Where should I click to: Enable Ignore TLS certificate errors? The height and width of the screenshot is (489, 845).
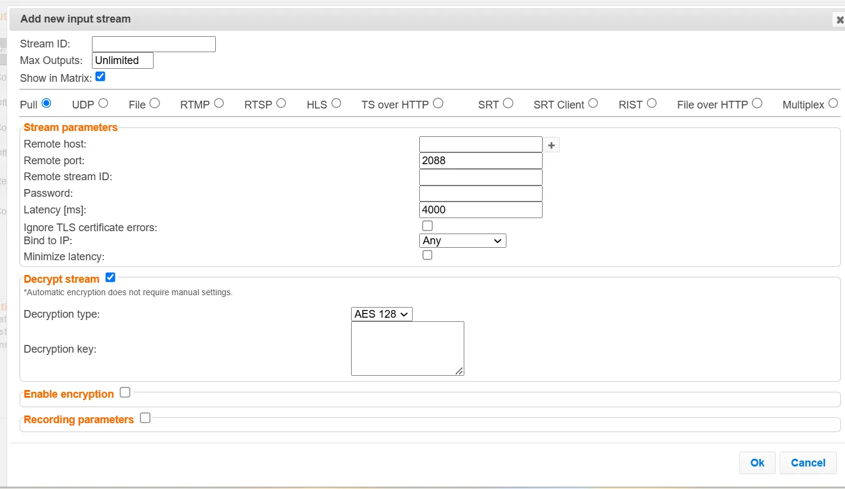point(427,226)
